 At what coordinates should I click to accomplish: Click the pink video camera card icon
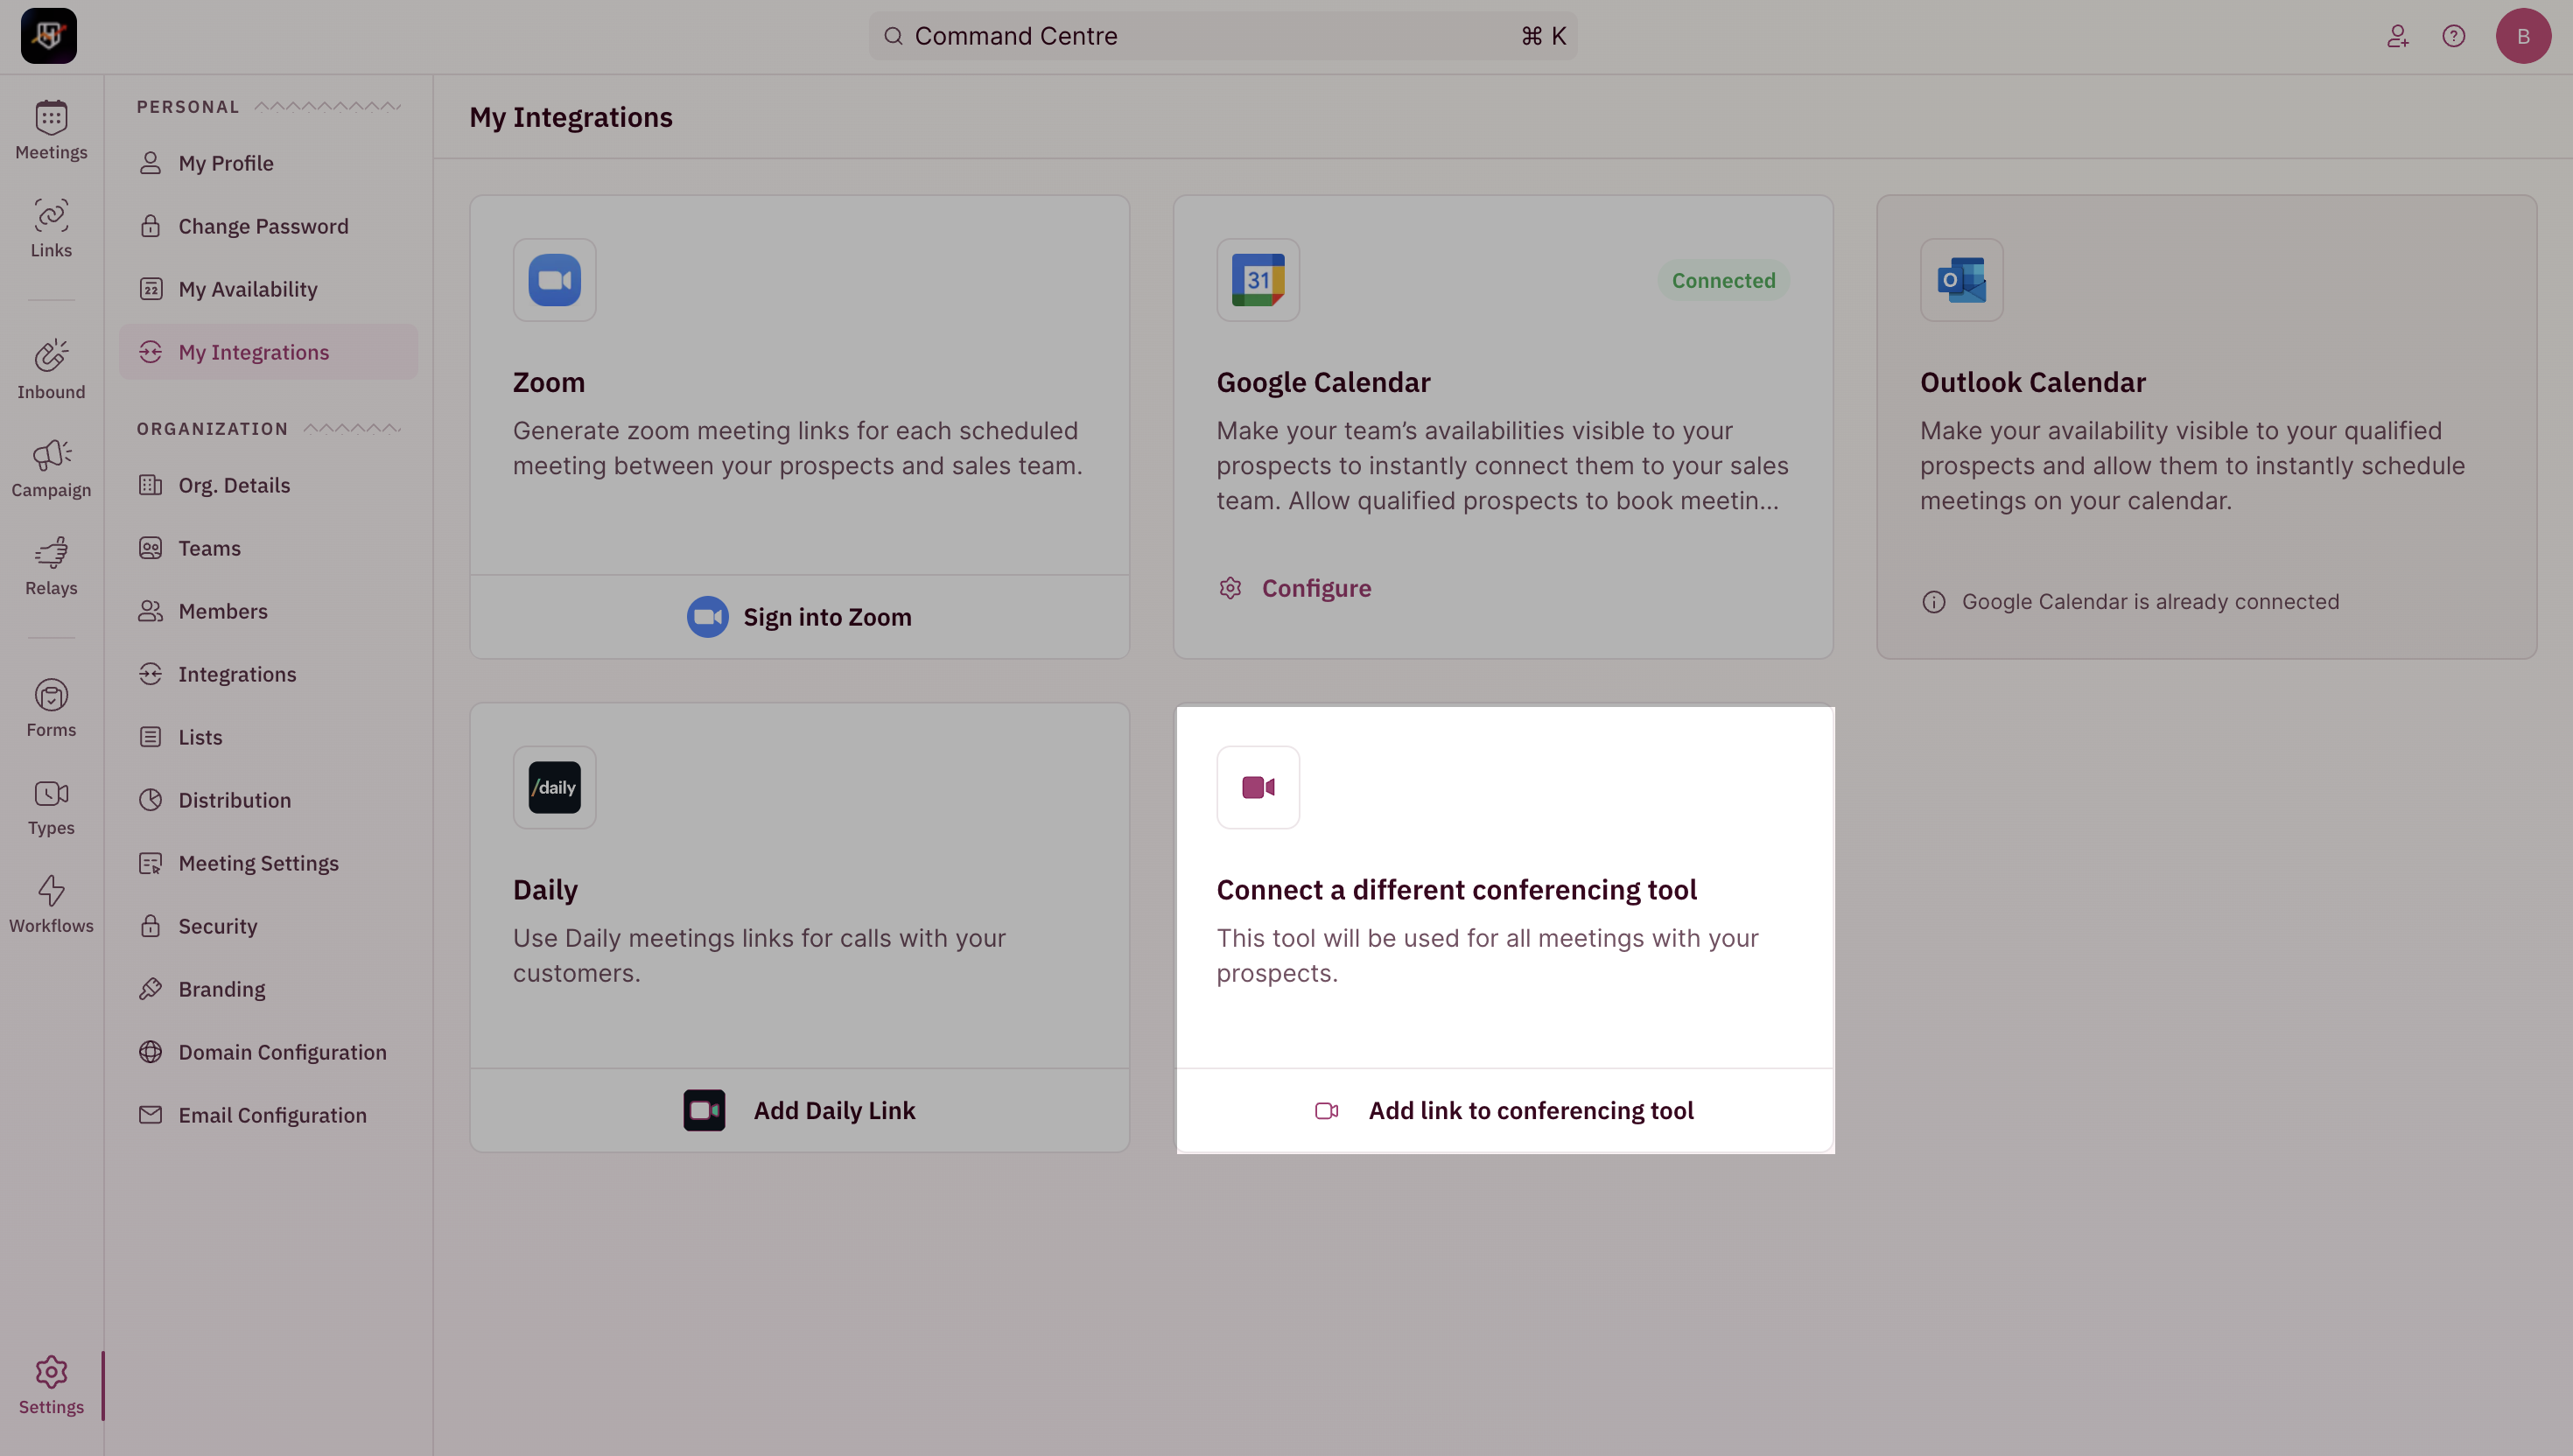1258,788
